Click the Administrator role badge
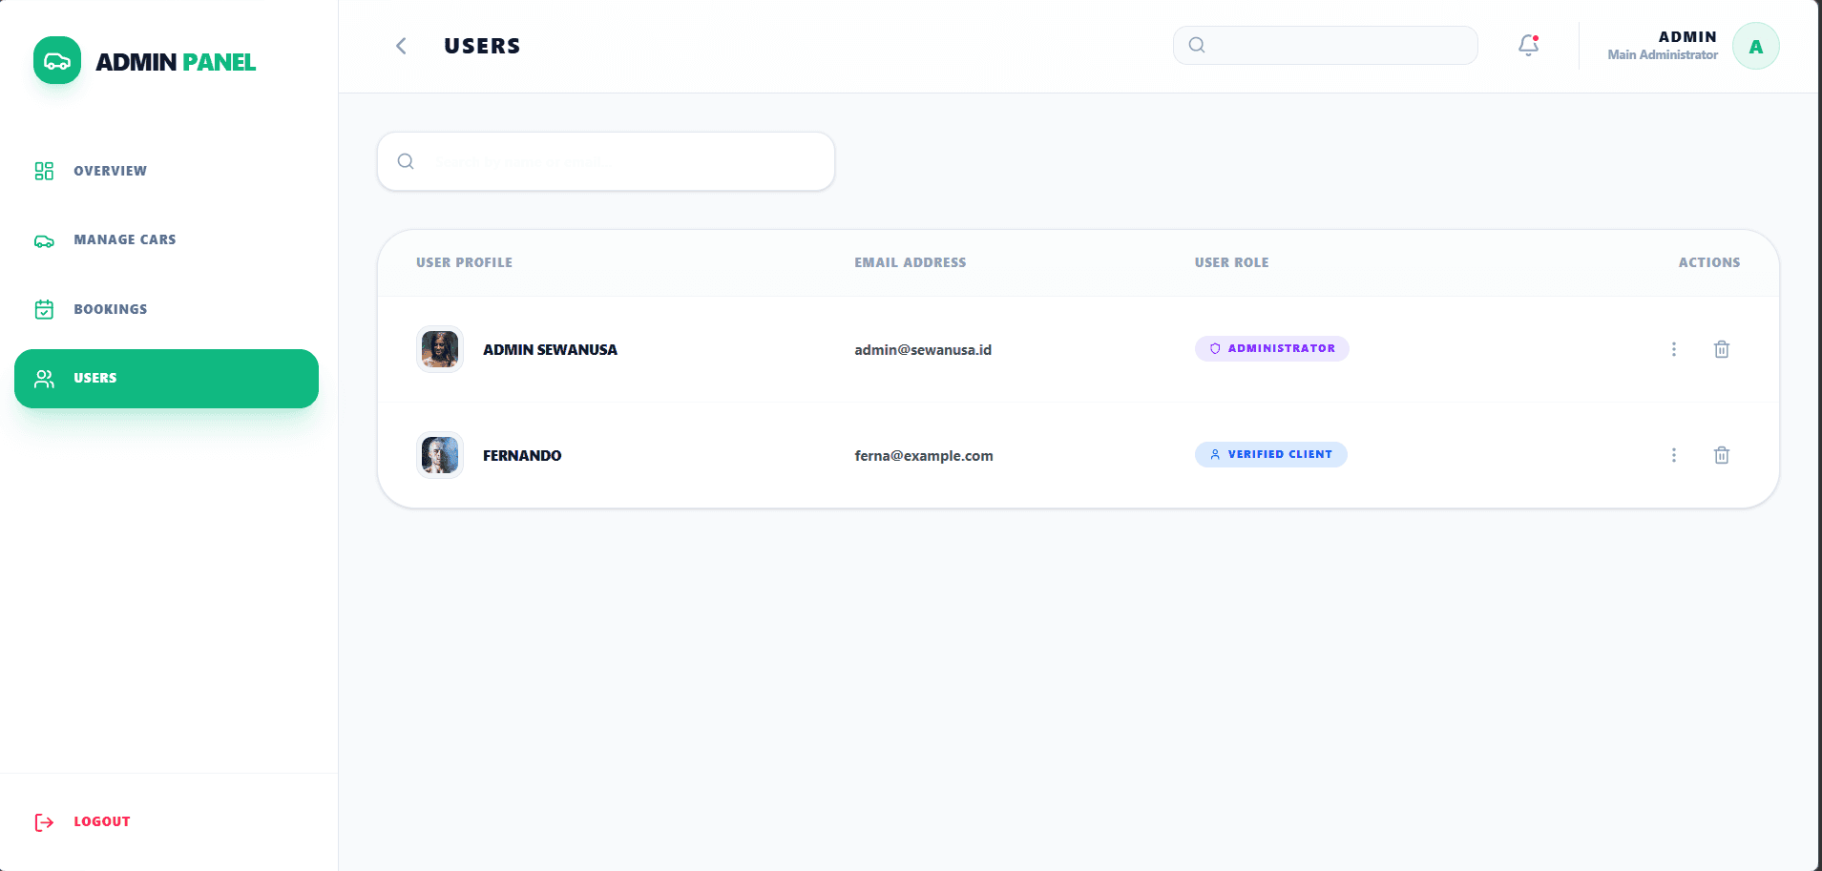Screen dimensions: 1822x871 [1271, 348]
